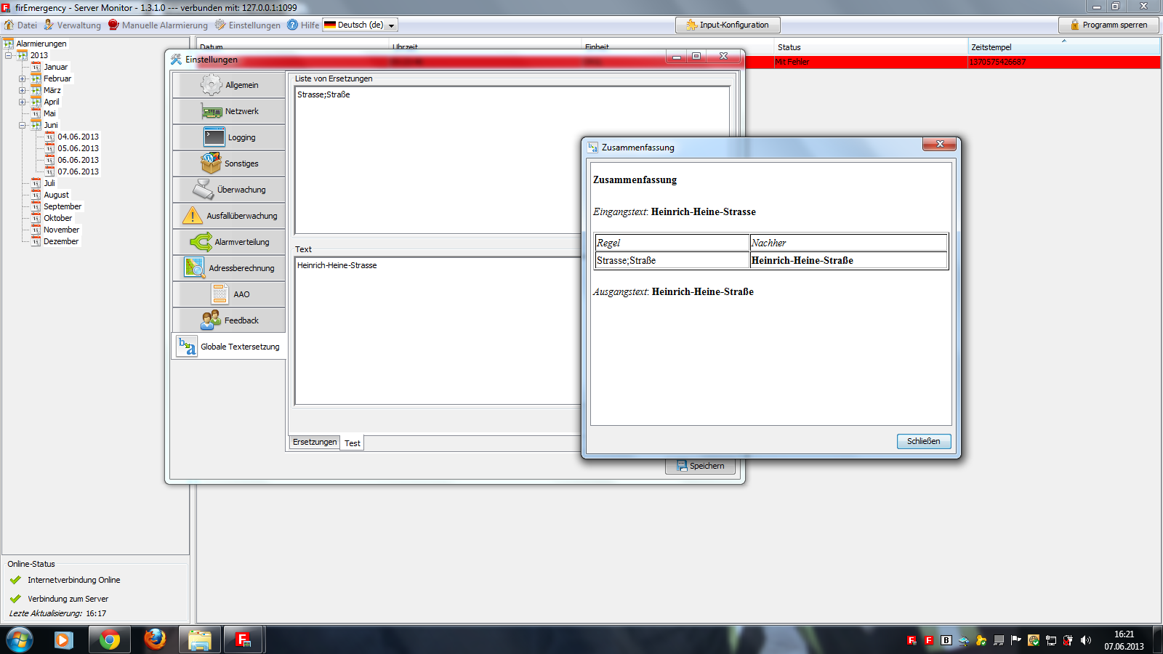Click the Programm sperren button
This screenshot has height=654, width=1163.
pyautogui.click(x=1108, y=25)
